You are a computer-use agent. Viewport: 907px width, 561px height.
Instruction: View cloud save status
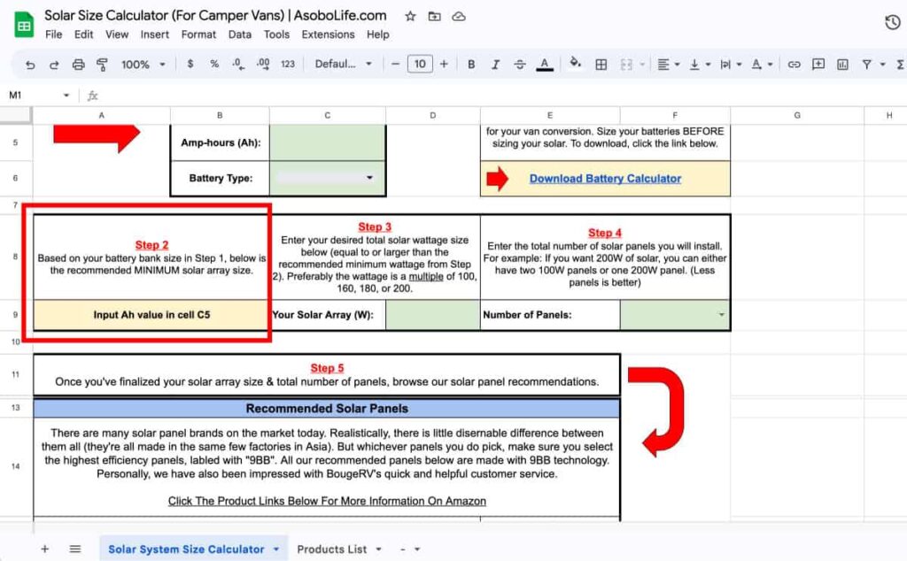pos(459,16)
